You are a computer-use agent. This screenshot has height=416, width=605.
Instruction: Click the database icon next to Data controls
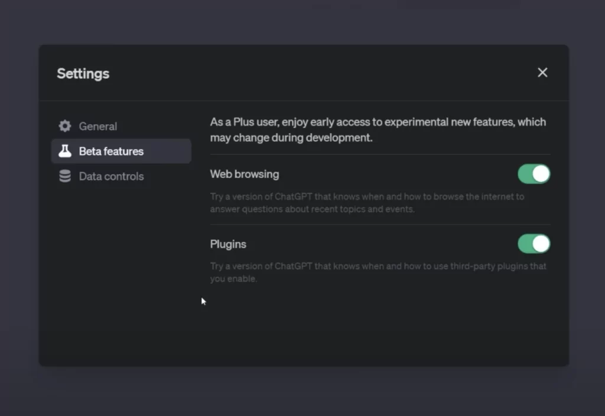pyautogui.click(x=64, y=176)
